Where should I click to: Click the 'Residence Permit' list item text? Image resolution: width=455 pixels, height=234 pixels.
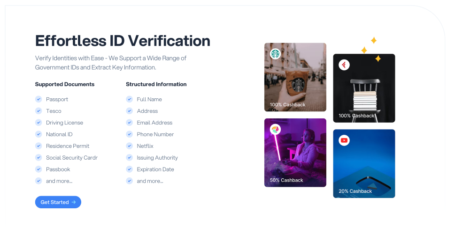click(68, 146)
